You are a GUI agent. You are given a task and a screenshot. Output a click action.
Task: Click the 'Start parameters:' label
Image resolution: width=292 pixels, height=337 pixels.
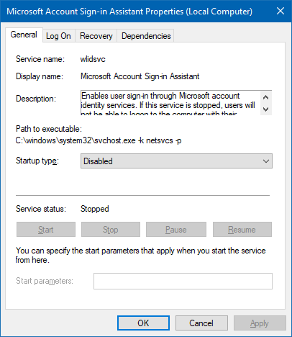45,281
